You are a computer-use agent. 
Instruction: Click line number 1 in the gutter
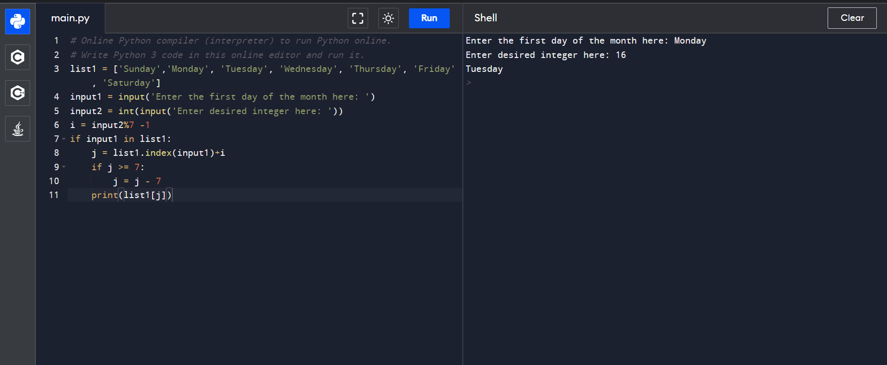56,41
